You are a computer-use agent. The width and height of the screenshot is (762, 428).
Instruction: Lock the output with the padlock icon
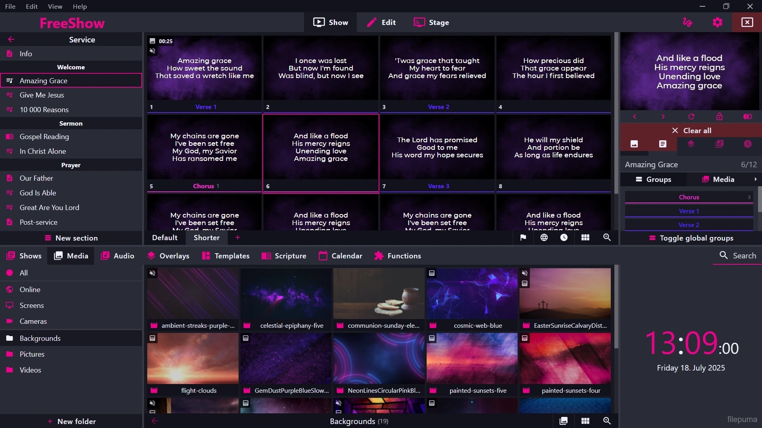719,117
